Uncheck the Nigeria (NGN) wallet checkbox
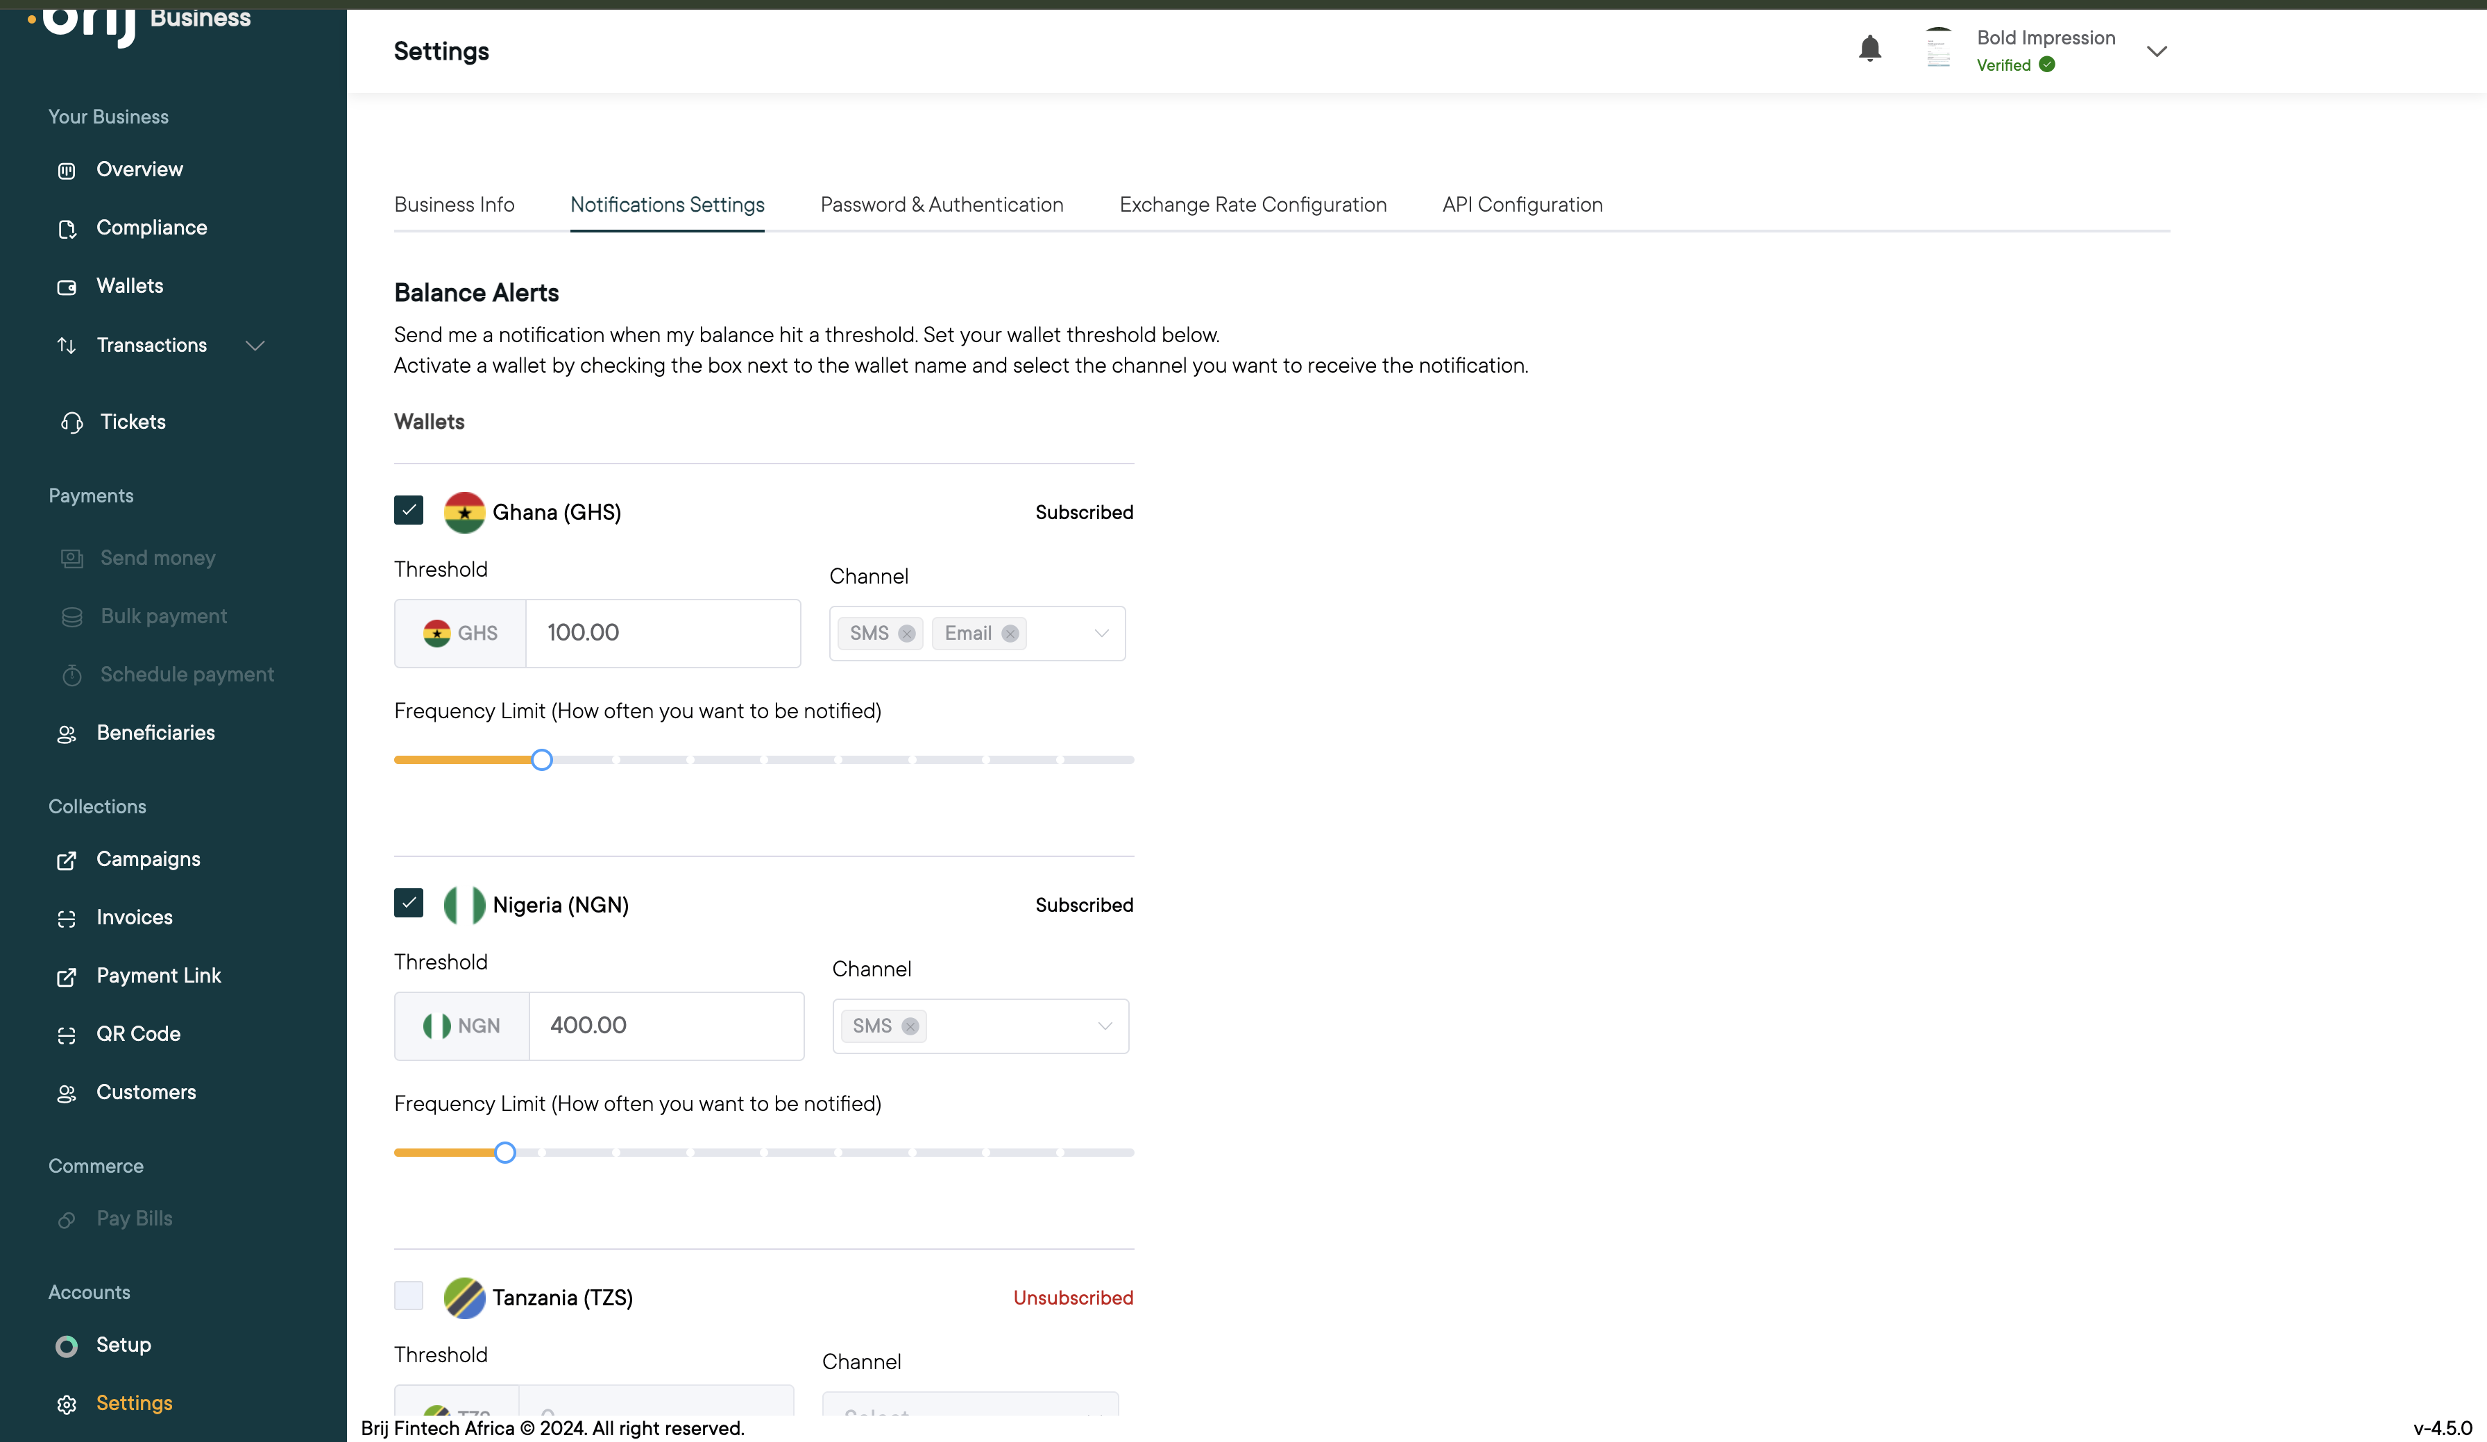2487x1442 pixels. coord(409,903)
